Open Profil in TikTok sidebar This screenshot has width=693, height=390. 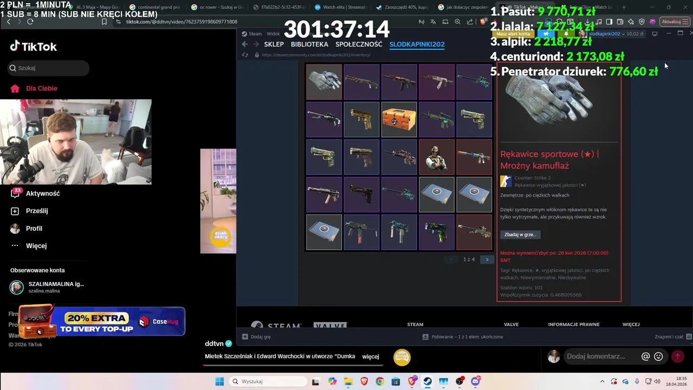coord(26,229)
